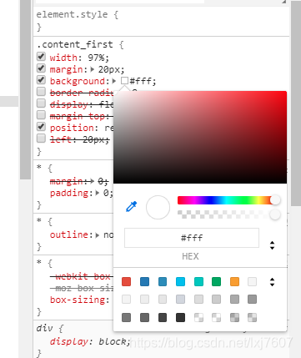Image resolution: width=301 pixels, height=358 pixels.
Task: Click the red-to-black color shade area
Action: pos(200,137)
